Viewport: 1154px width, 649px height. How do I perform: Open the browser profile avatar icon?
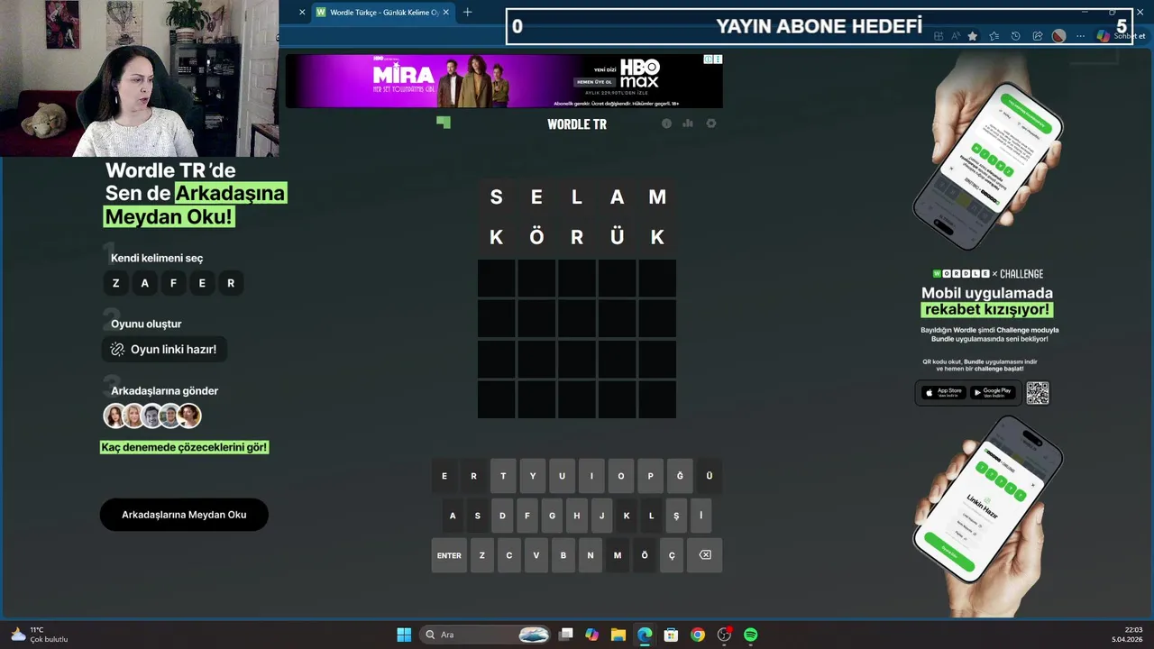pos(1058,36)
